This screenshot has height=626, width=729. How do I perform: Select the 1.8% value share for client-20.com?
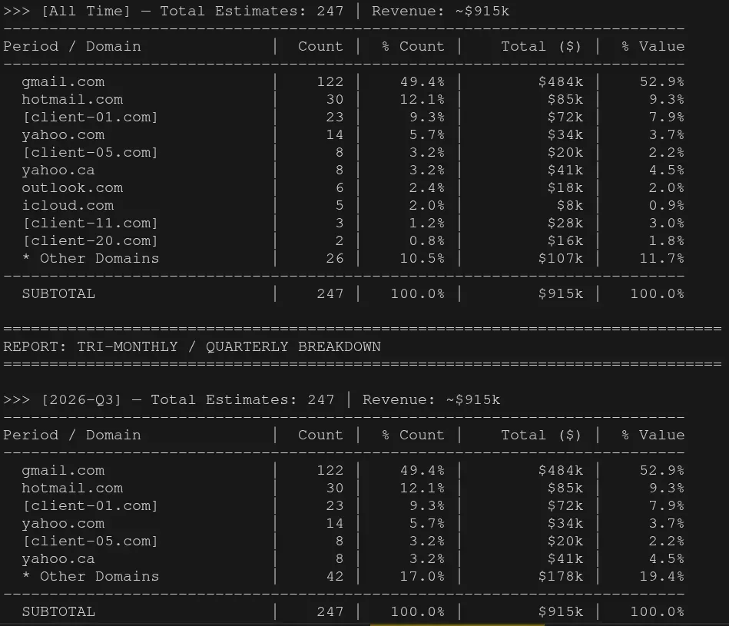[667, 240]
